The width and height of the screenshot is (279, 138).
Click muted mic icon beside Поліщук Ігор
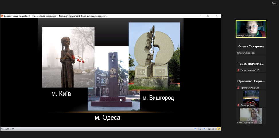click(238, 105)
